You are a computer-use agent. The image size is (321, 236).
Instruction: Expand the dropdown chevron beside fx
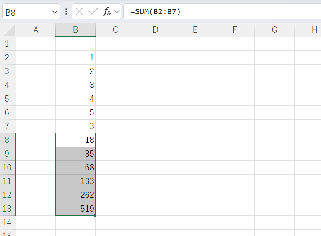116,12
